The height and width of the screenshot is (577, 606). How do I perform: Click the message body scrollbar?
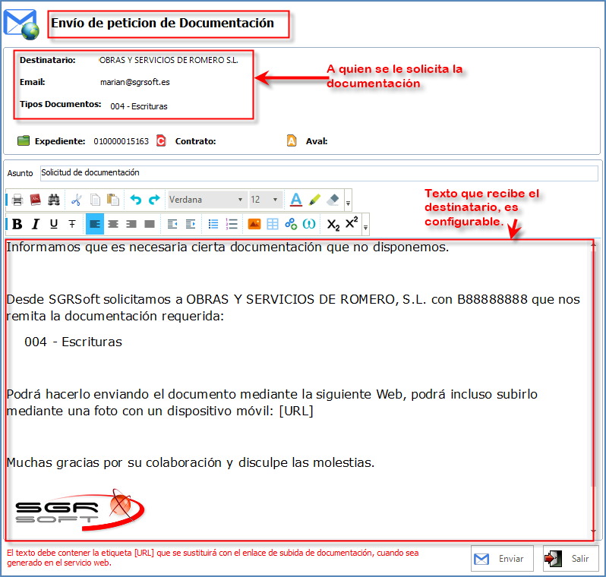[x=593, y=367]
